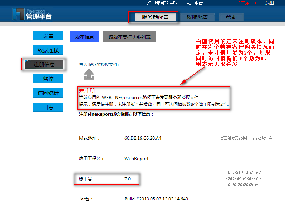Click the FineReport logo icon
The image size is (285, 204).
point(18,14)
